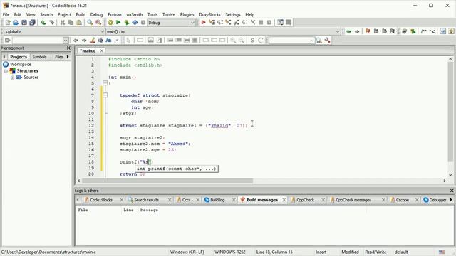Screen dimensions: 456x256
Task: Cut selection with scissors icon
Action: tap(62, 22)
